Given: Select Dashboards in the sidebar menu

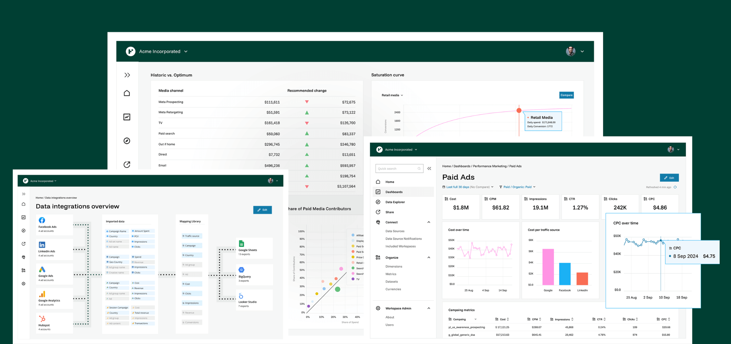Looking at the screenshot, I should point(394,192).
